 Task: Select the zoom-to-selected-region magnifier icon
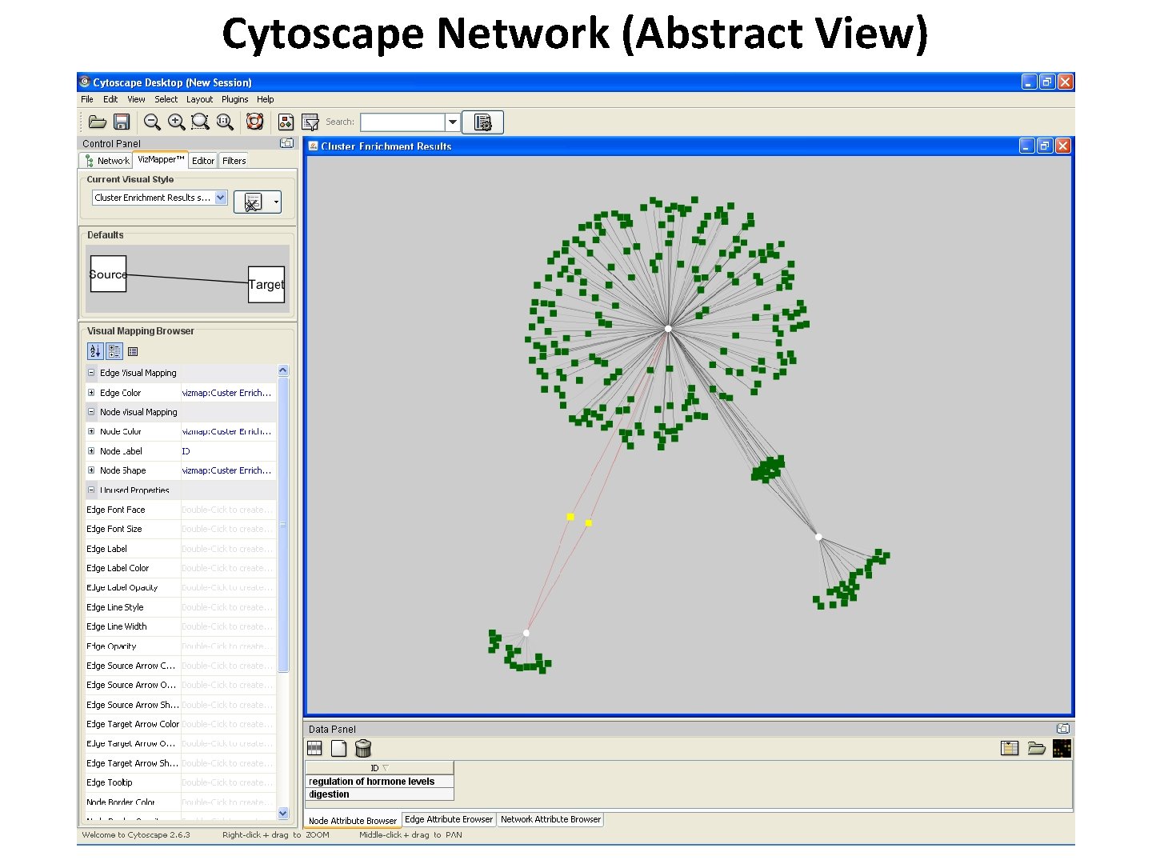200,122
